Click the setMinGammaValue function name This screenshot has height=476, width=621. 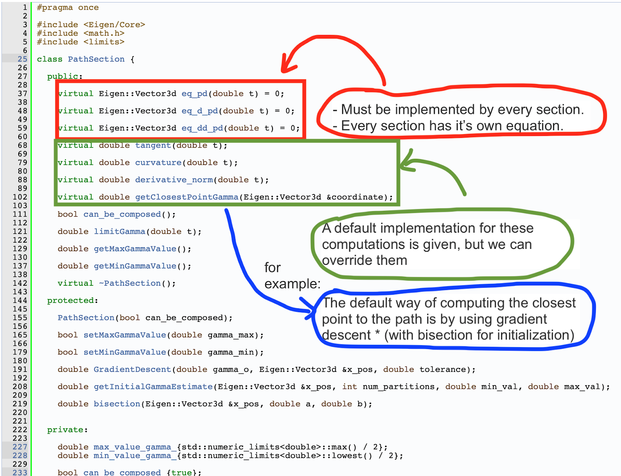pyautogui.click(x=125, y=352)
